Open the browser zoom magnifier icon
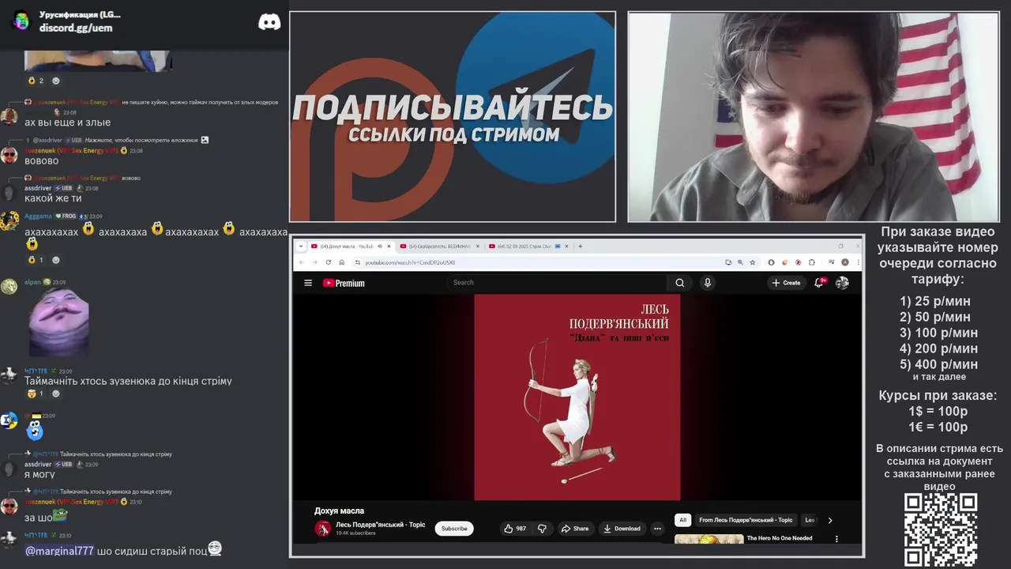The width and height of the screenshot is (1011, 569). 740,262
